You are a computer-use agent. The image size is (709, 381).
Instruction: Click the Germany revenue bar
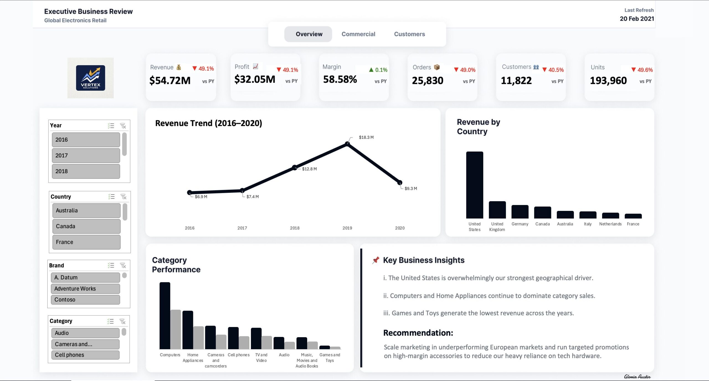[x=520, y=212]
